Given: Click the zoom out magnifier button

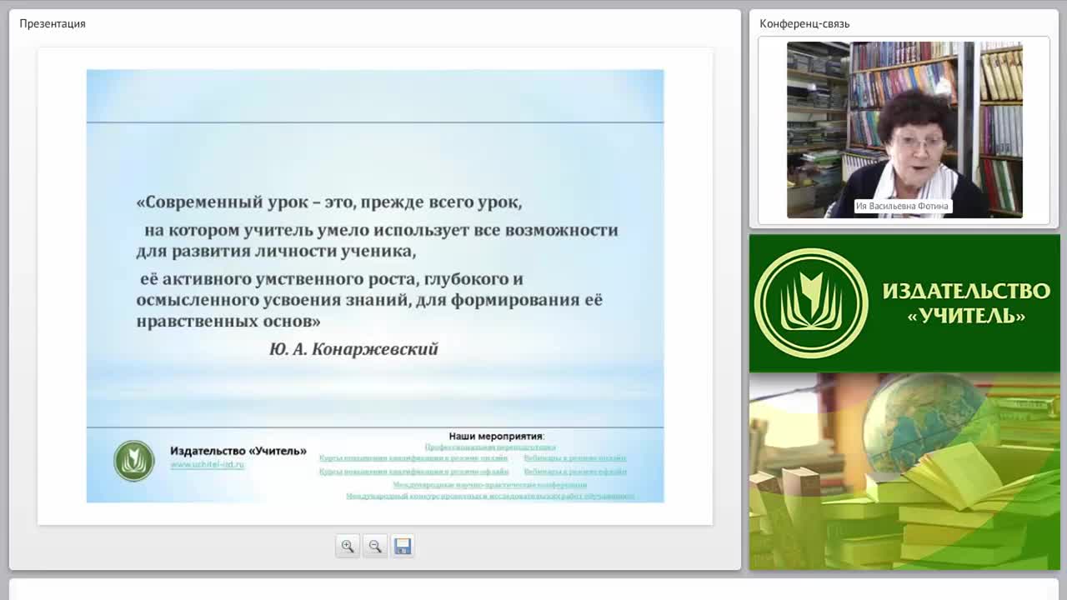Looking at the screenshot, I should click(x=375, y=546).
